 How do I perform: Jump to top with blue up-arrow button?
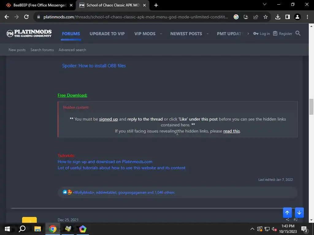coord(287,213)
